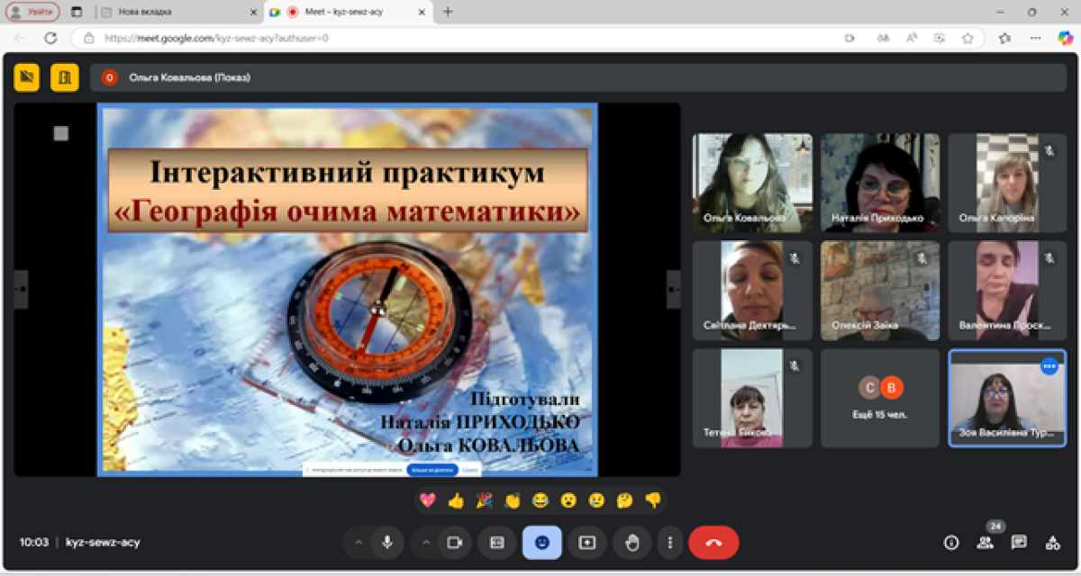Image resolution: width=1081 pixels, height=576 pixels.
Task: Expand the microphone audio settings arrow
Action: point(359,543)
